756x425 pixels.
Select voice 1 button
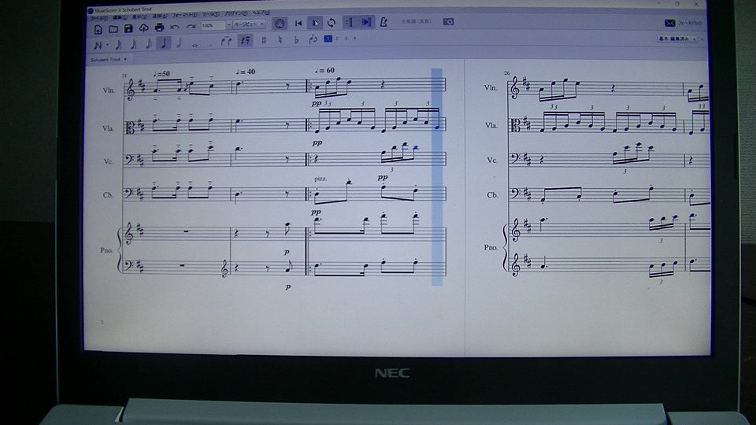point(328,39)
